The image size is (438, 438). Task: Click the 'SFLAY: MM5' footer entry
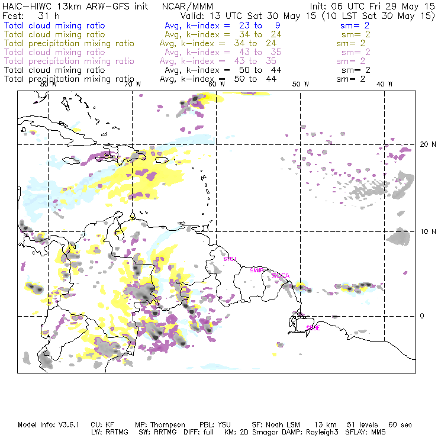pyautogui.click(x=365, y=432)
